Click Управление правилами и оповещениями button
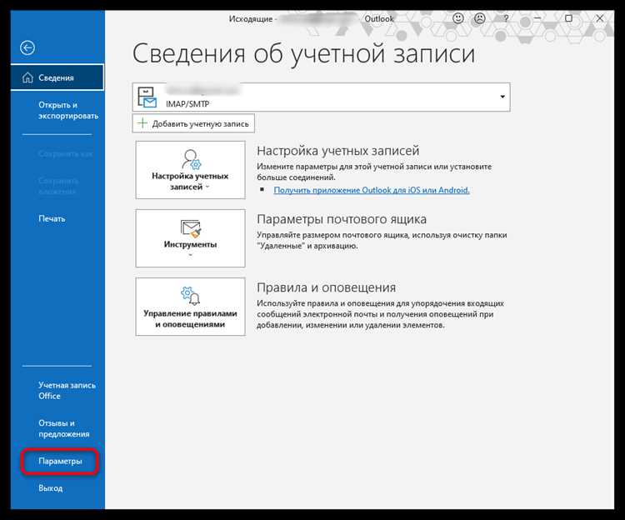 click(x=190, y=307)
